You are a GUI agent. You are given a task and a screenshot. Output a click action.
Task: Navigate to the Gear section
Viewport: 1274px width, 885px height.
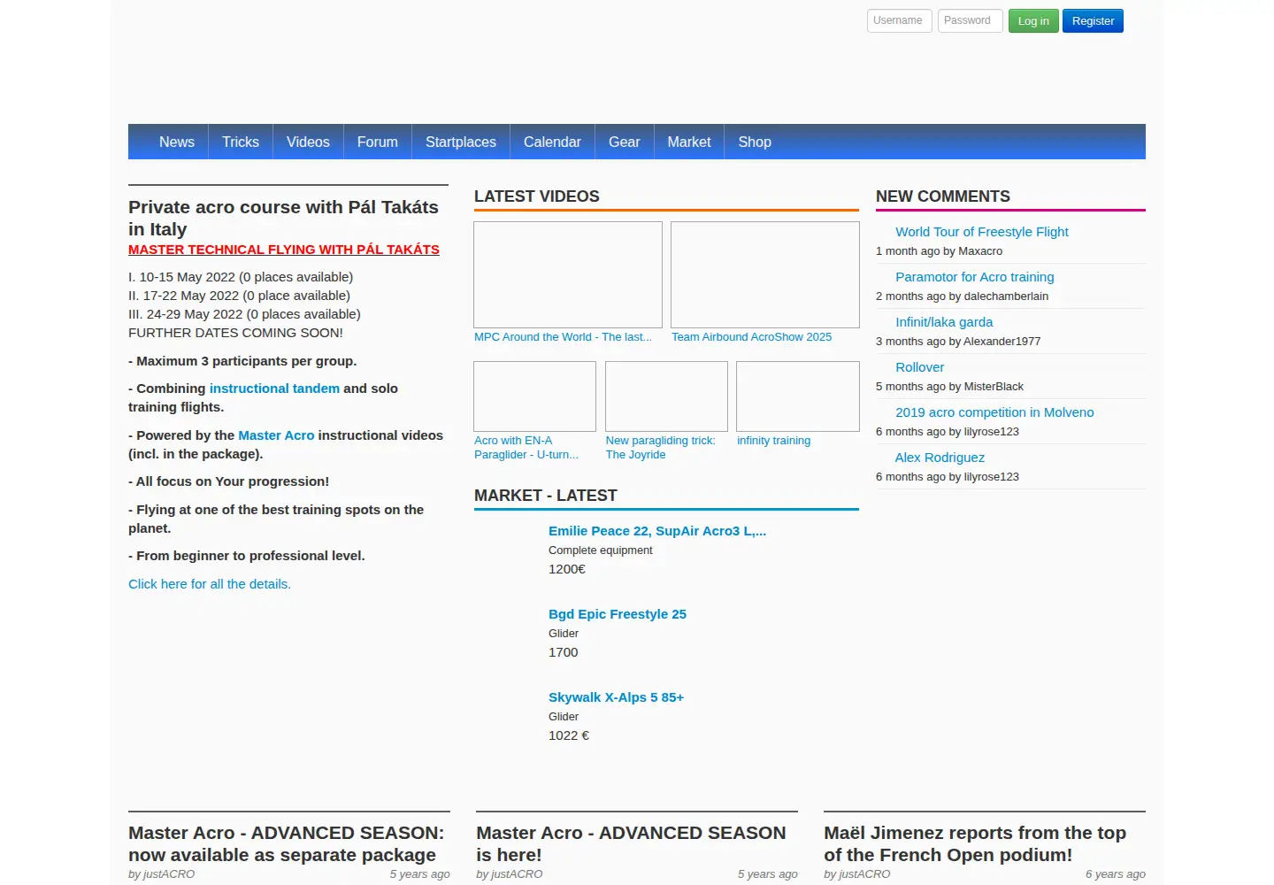coord(624,142)
